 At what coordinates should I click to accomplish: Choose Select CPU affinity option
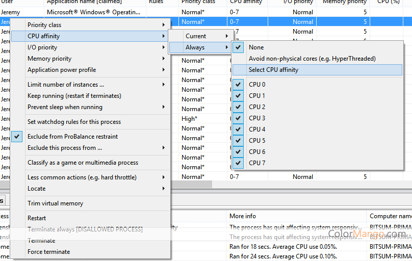coord(317,70)
